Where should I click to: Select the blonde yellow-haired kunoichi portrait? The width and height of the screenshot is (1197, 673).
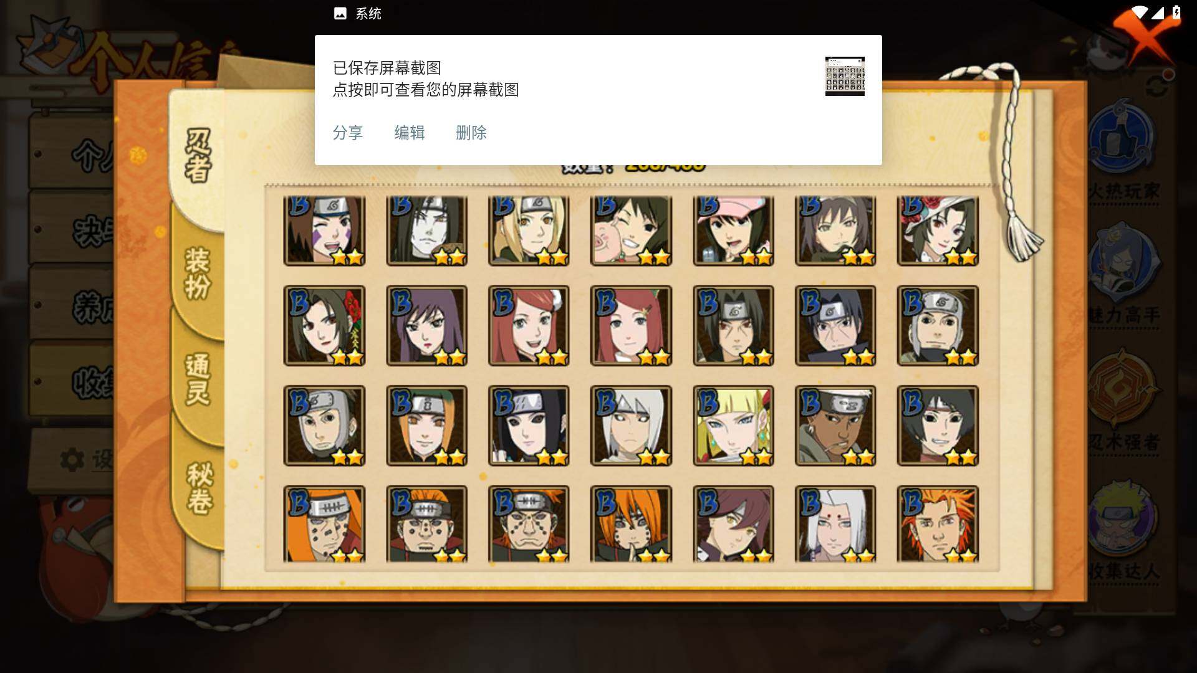[733, 426]
